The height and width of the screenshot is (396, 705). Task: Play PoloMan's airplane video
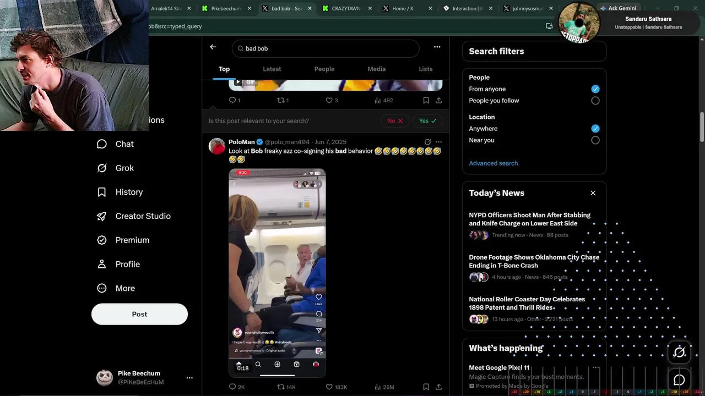(x=277, y=273)
